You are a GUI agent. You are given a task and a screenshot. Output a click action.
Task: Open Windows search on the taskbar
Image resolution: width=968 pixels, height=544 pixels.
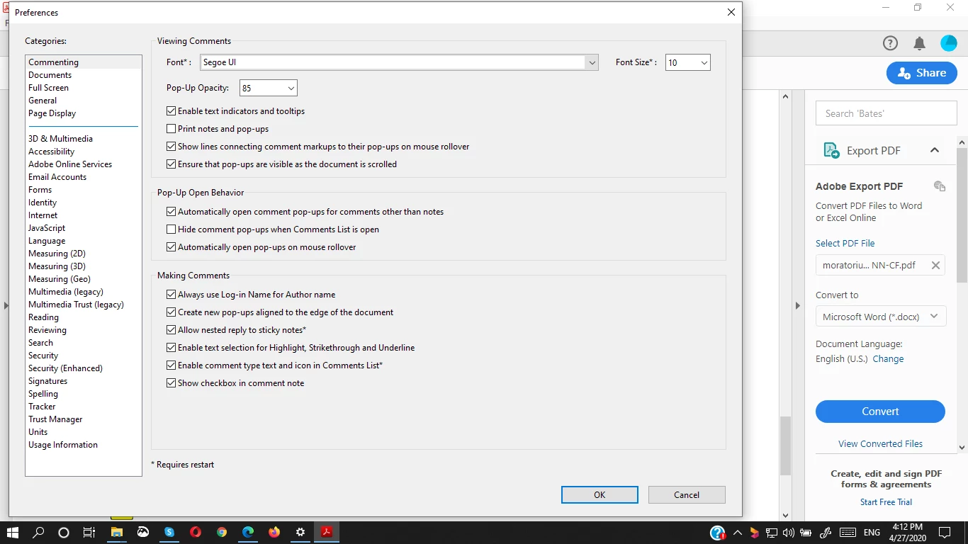click(39, 532)
